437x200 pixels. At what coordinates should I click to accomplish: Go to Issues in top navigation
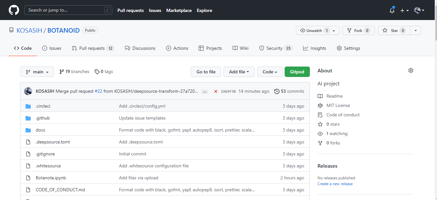tap(155, 10)
